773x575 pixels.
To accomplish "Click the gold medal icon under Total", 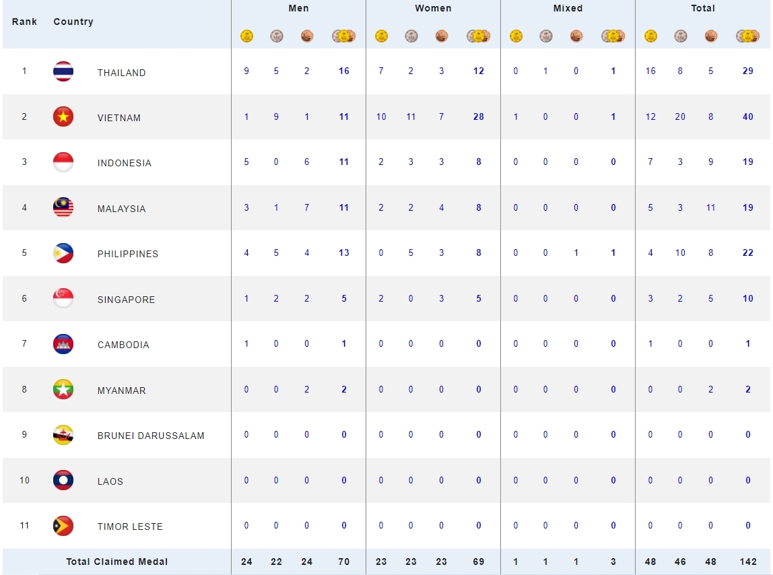I will point(650,36).
